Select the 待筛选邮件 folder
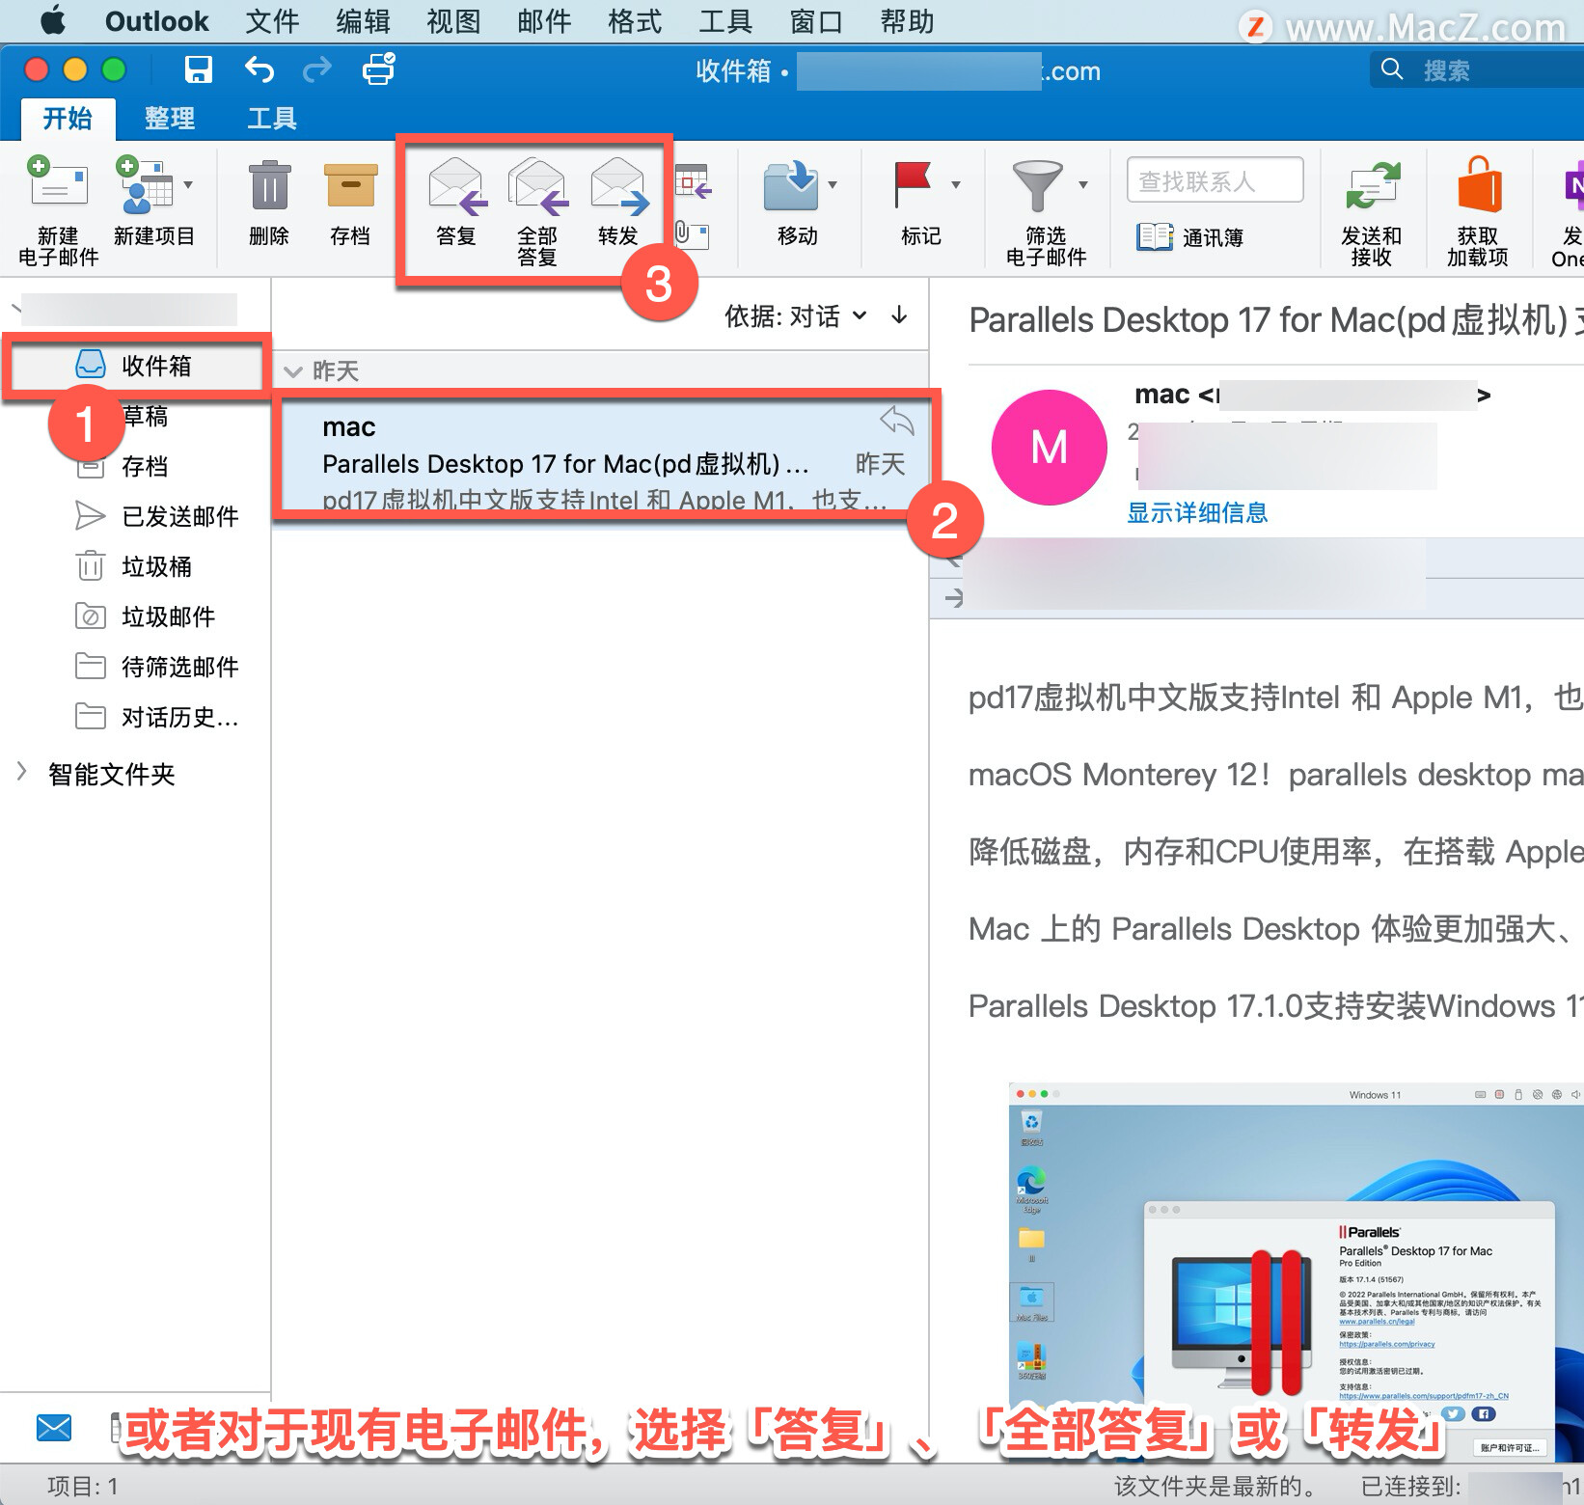This screenshot has width=1584, height=1505. coord(154,667)
